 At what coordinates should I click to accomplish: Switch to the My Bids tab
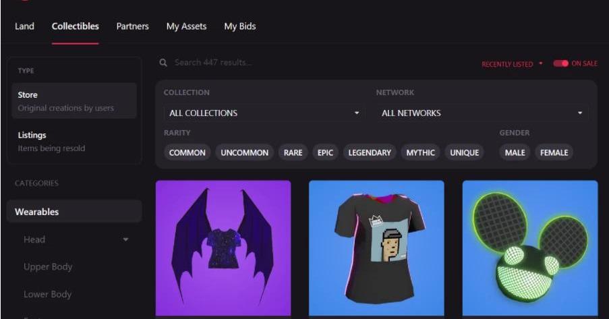pos(239,26)
